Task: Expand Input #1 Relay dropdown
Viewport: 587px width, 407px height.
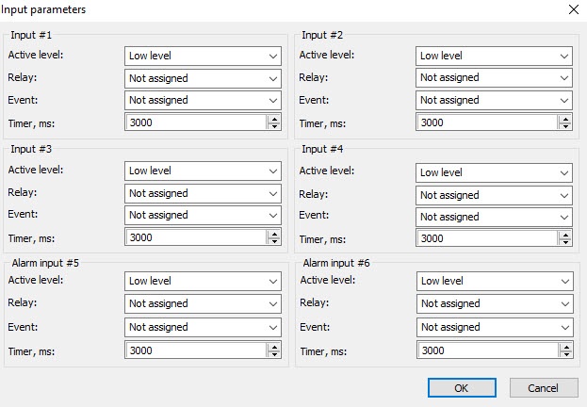Action: tap(203, 78)
